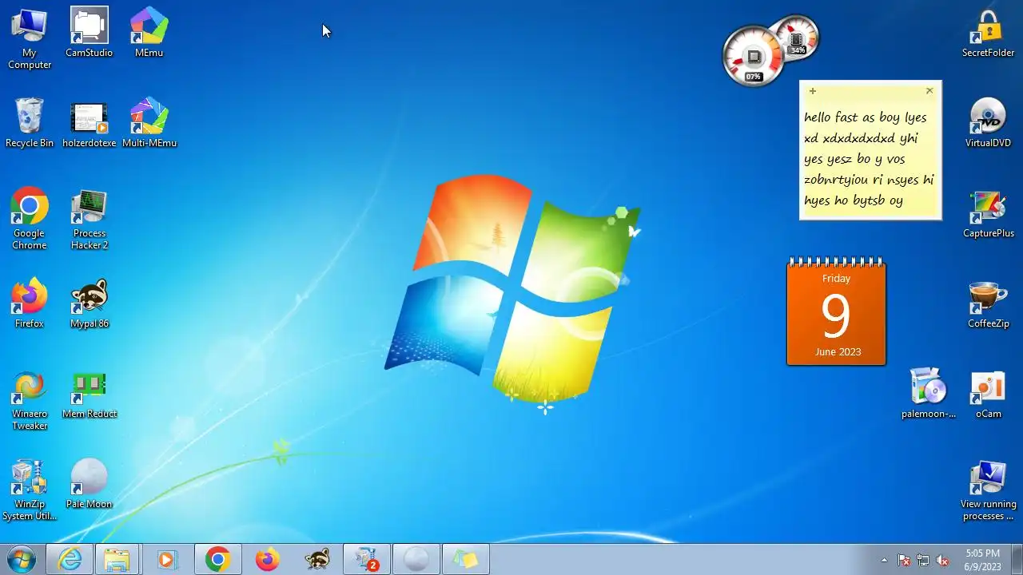
Task: Open Internet Explorer from the taskbar
Action: [x=70, y=560]
